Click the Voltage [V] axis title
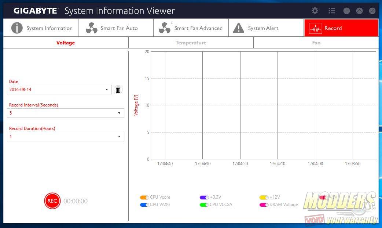This screenshot has width=382, height=228. pos(136,105)
